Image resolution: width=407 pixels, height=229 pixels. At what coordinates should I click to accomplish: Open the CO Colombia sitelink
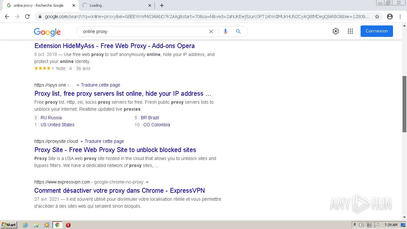[157, 125]
